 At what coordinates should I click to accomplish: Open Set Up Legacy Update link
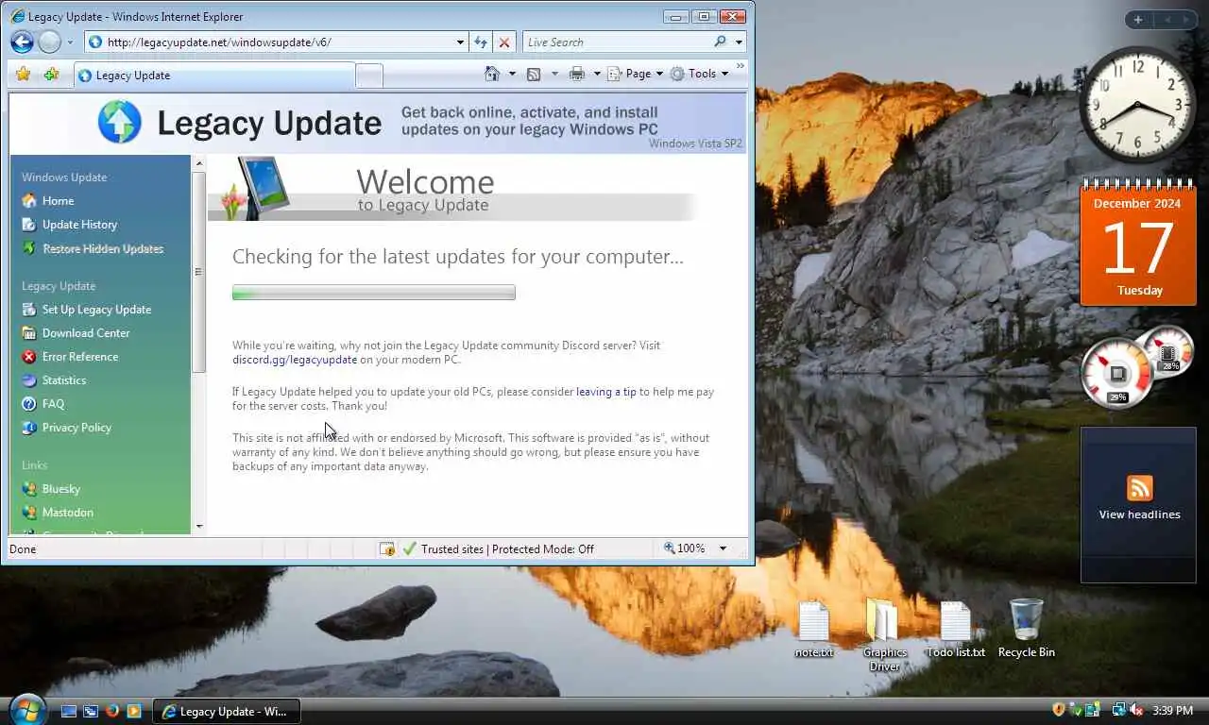[96, 310]
